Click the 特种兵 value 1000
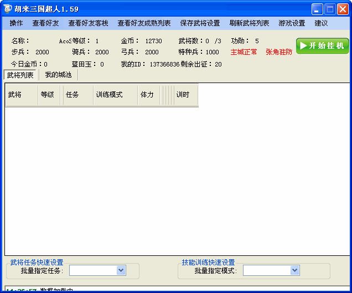The width and height of the screenshot is (352, 293). tap(212, 52)
